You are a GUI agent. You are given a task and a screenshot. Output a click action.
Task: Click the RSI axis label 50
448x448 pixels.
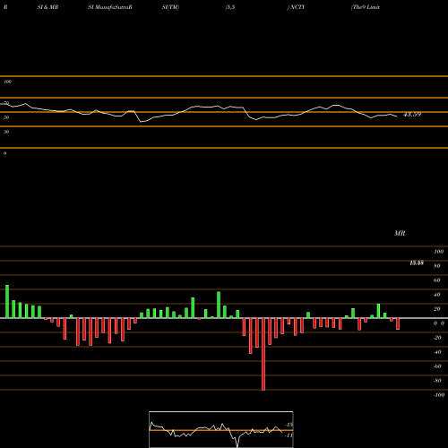(6, 117)
